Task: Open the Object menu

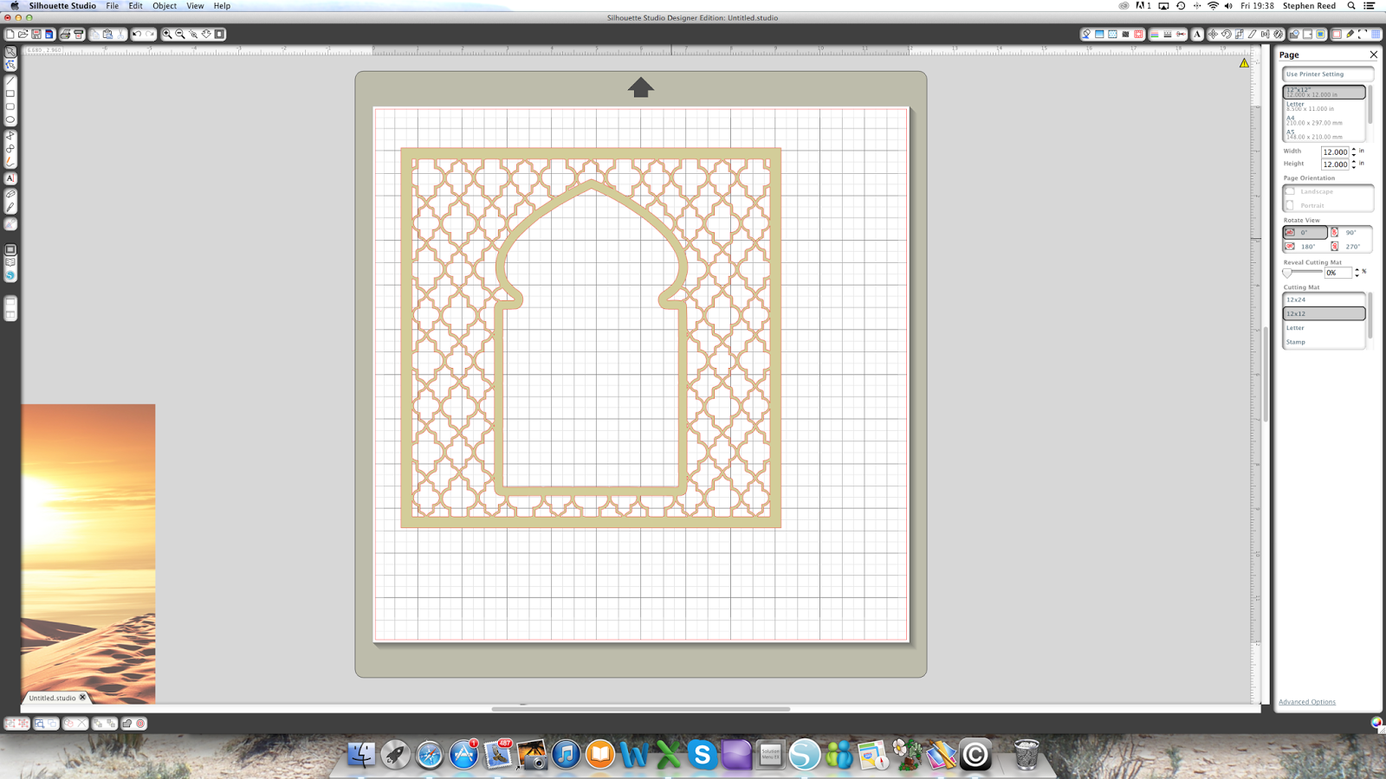Action: 165,6
